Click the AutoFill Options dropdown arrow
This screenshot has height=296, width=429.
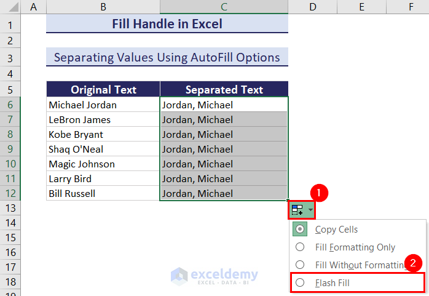pyautogui.click(x=310, y=210)
